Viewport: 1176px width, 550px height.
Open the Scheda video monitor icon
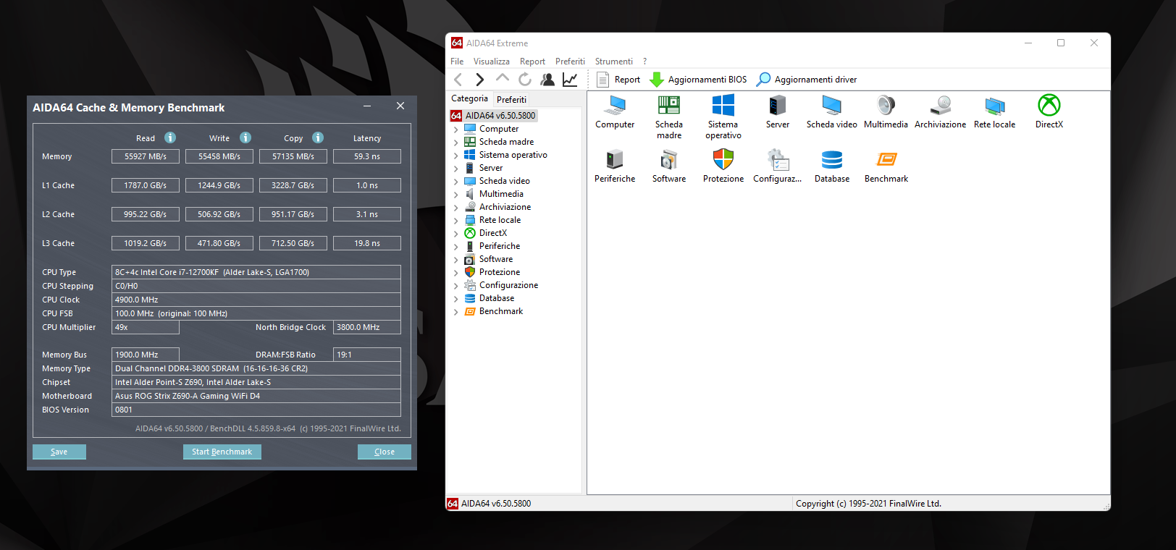click(x=832, y=106)
